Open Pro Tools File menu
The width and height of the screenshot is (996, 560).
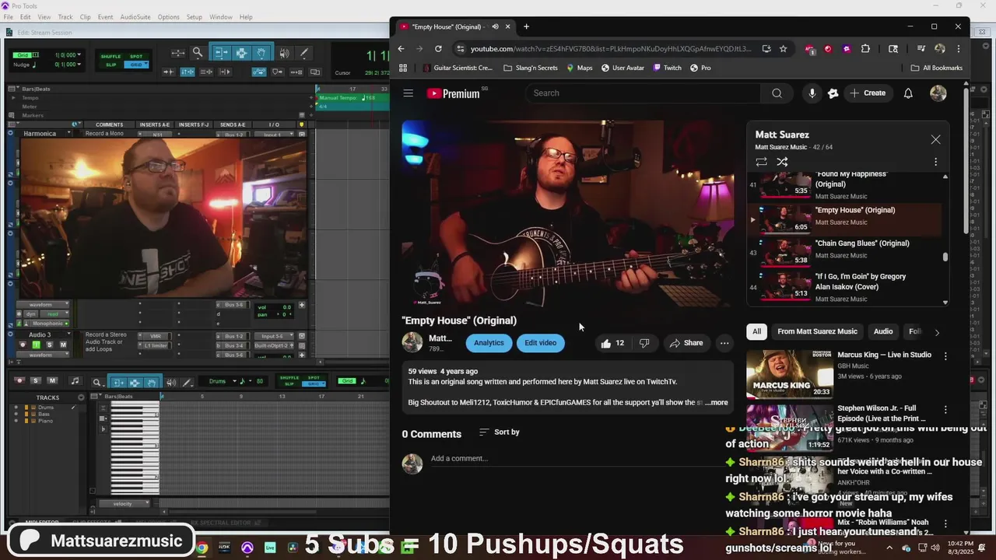[9, 17]
